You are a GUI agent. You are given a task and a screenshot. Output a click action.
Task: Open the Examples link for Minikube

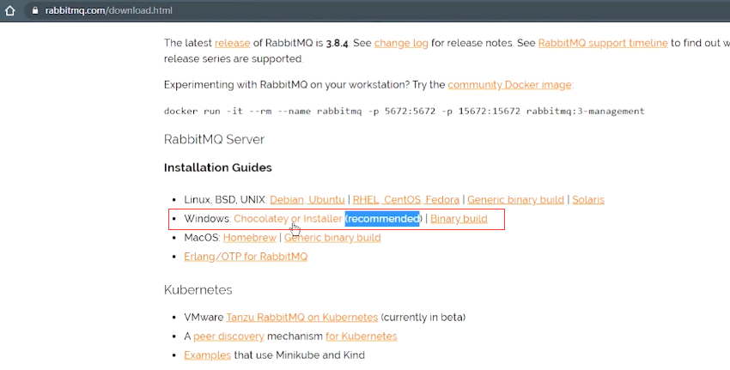click(207, 355)
